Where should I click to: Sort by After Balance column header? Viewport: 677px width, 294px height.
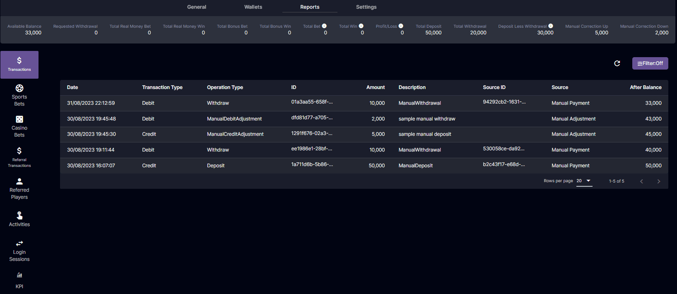(646, 87)
